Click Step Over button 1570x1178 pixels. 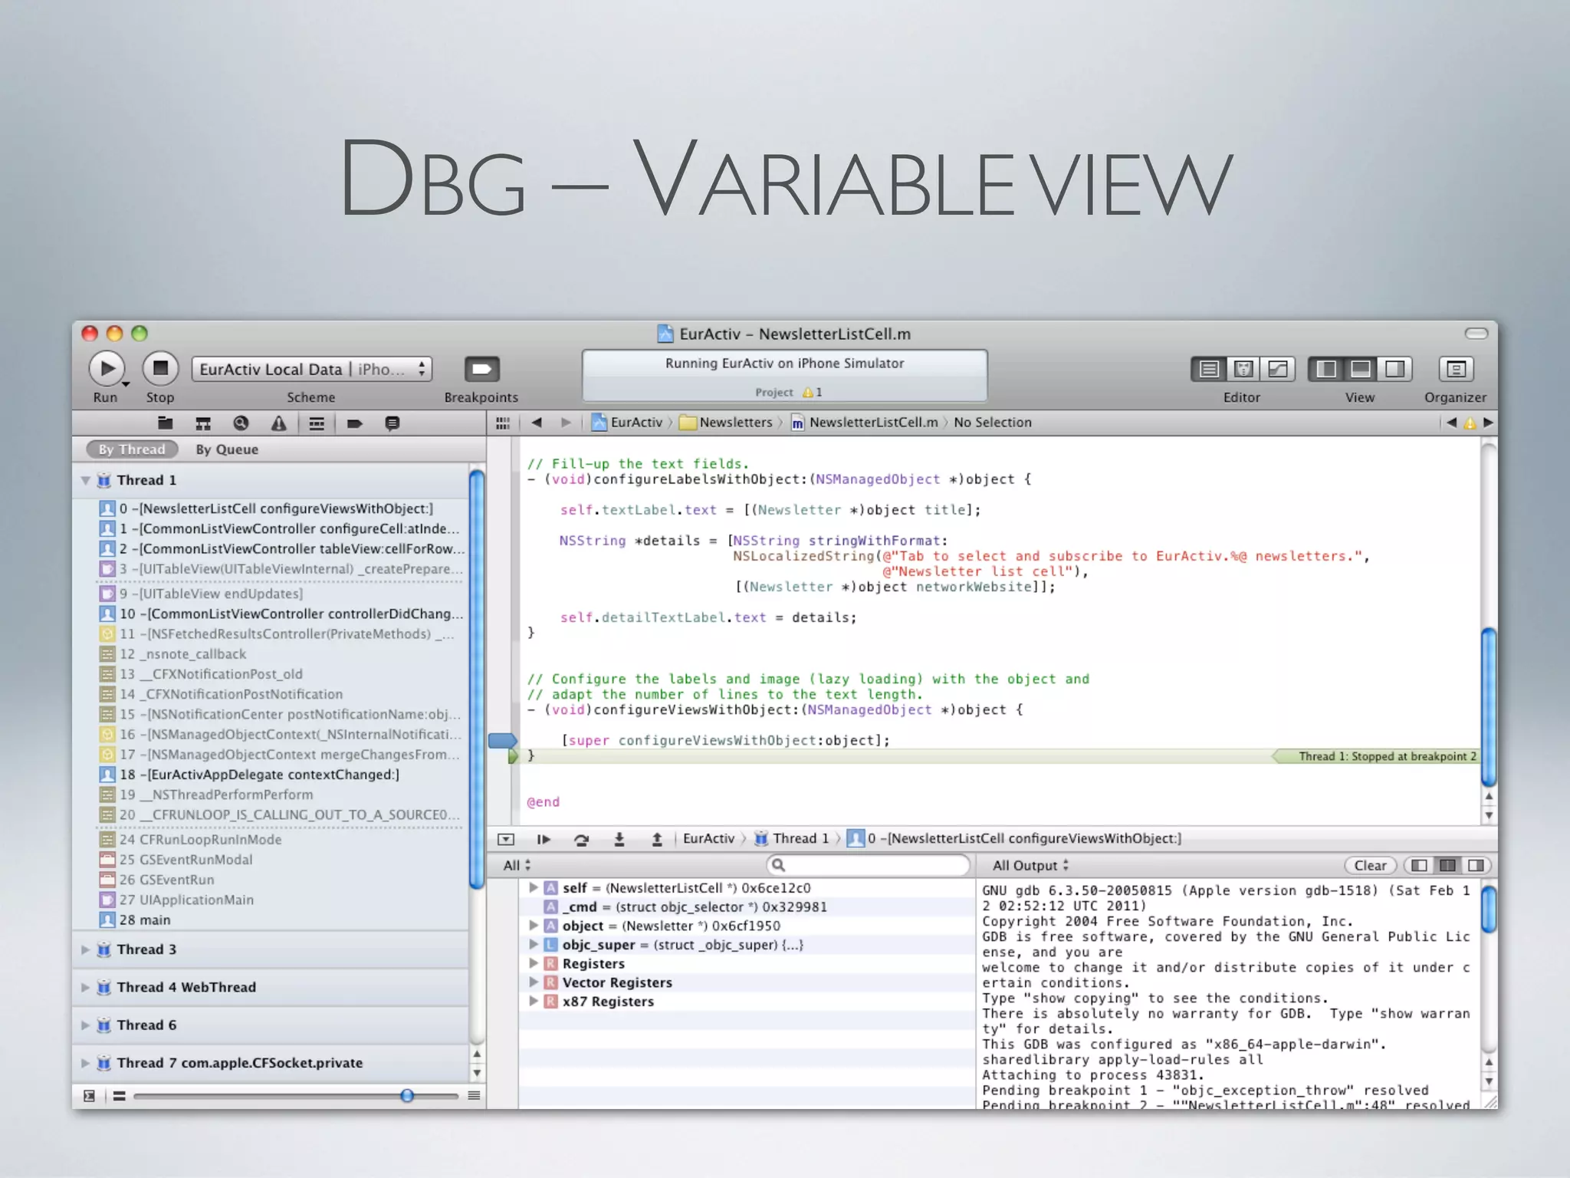tap(581, 839)
